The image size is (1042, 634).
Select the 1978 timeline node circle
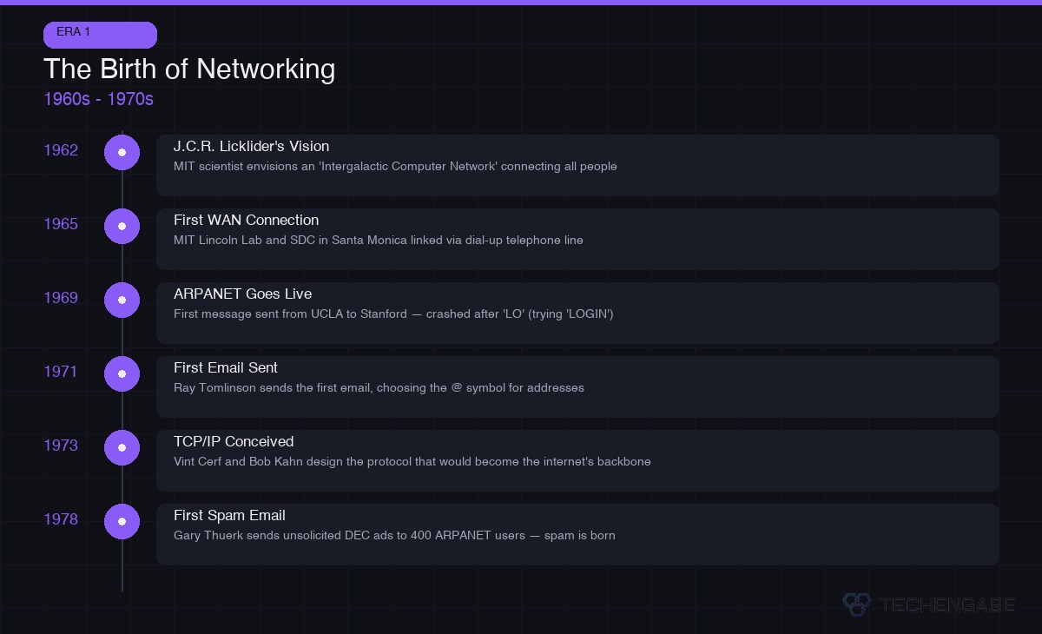pos(122,521)
